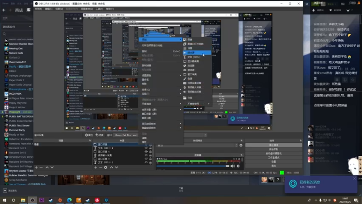Viewport: 362px width, 204px height.
Task: Open the 工具(T) menu
Action: pyautogui.click(x=99, y=9)
